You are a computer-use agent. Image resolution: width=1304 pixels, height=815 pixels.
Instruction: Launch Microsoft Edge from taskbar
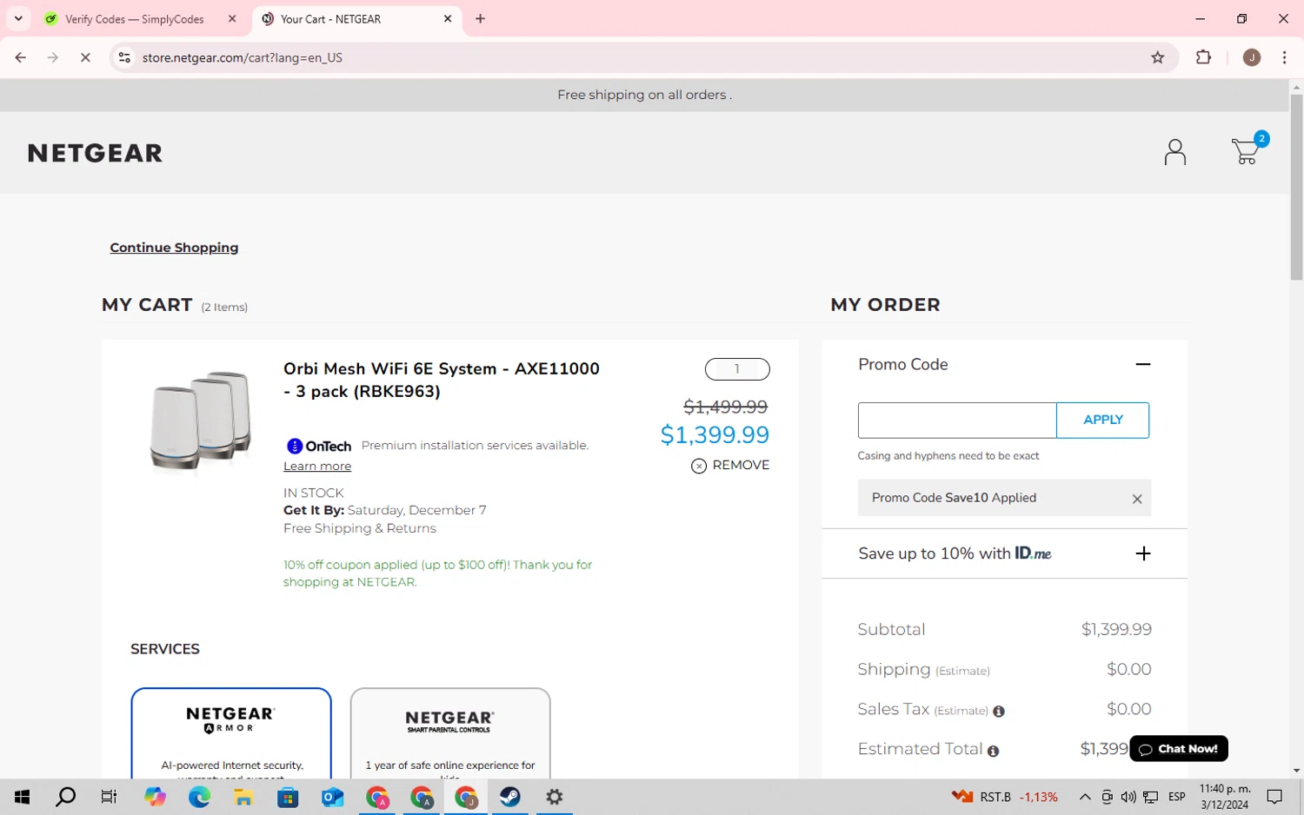[199, 797]
